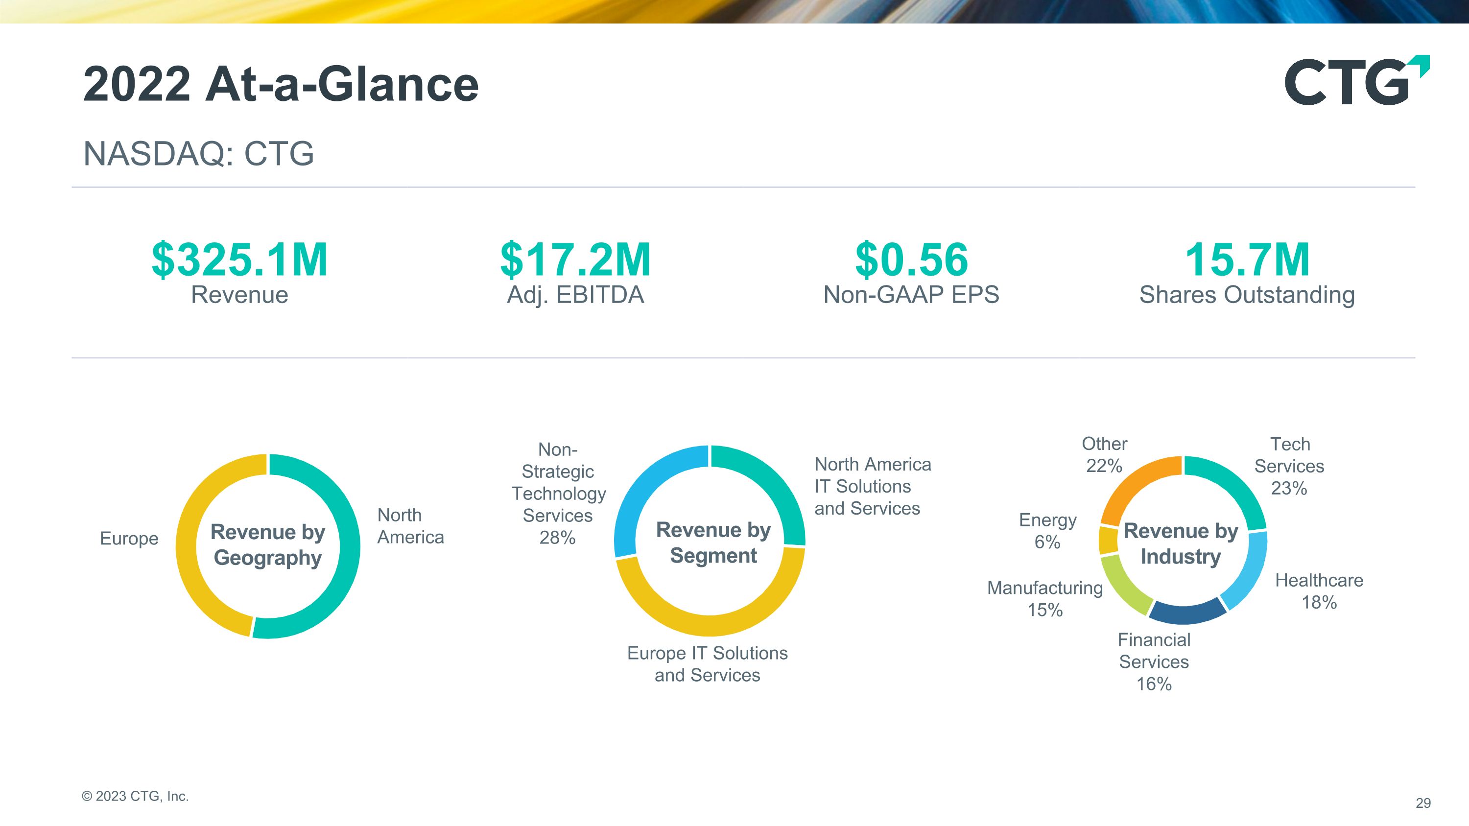Select the dark blue Financial Services segment
This screenshot has width=1469, height=826.
pos(1186,613)
